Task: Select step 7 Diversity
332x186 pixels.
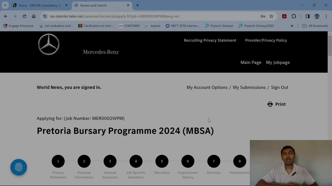Action: [x=214, y=161]
